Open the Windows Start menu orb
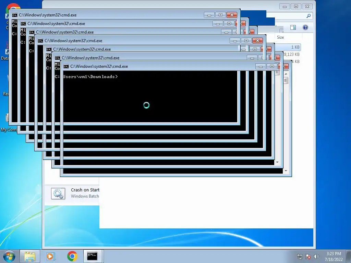351x263 pixels. coord(9,256)
